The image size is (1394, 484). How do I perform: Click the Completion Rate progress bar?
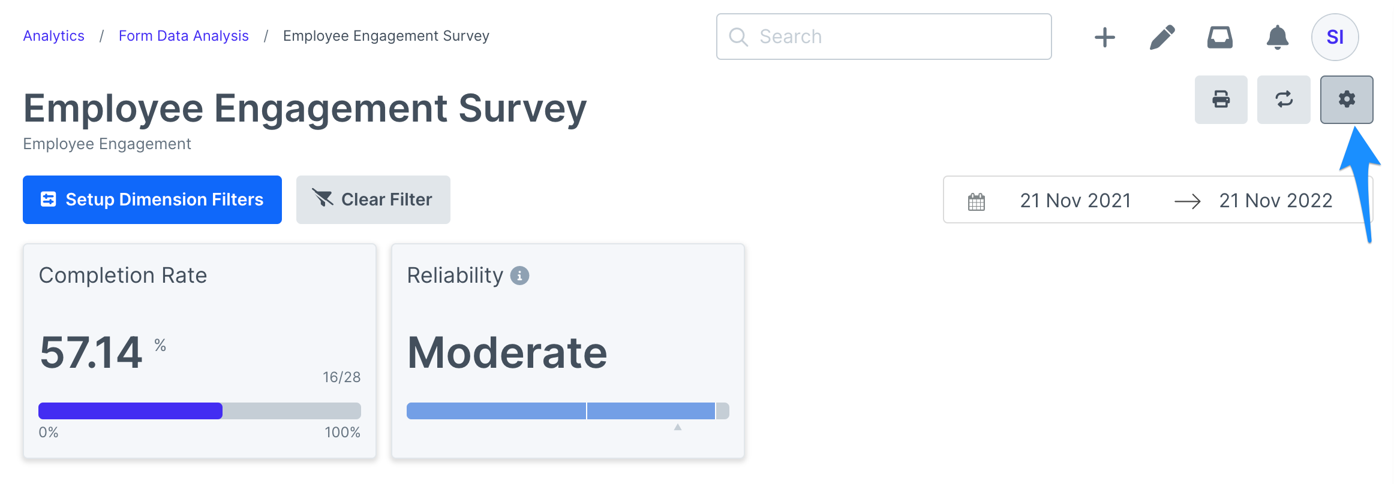[x=200, y=411]
